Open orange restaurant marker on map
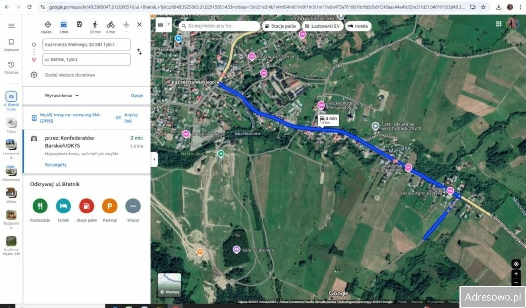526x308 pixels. 200,251
